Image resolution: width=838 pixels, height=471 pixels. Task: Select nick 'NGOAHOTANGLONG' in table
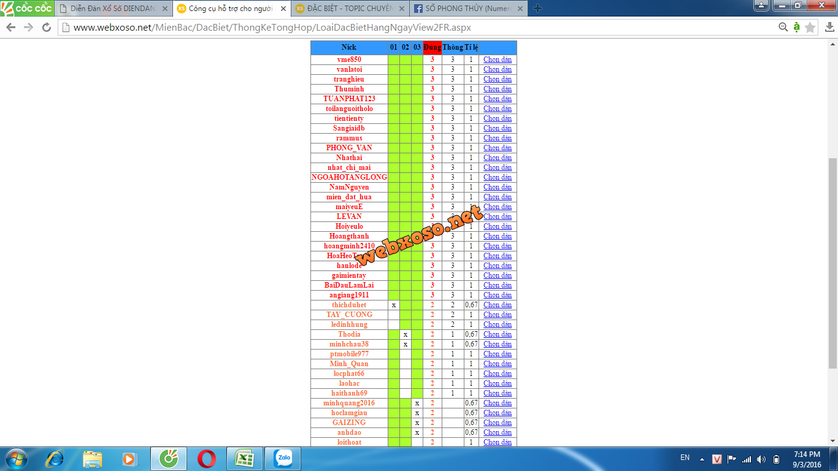pos(349,177)
